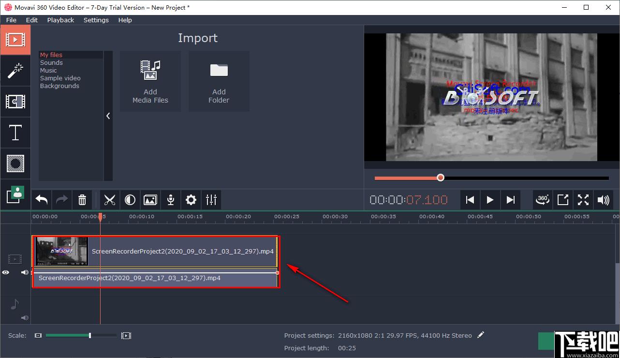Adjust the preview volume speaker icon
The height and width of the screenshot is (358, 620).
coord(604,200)
